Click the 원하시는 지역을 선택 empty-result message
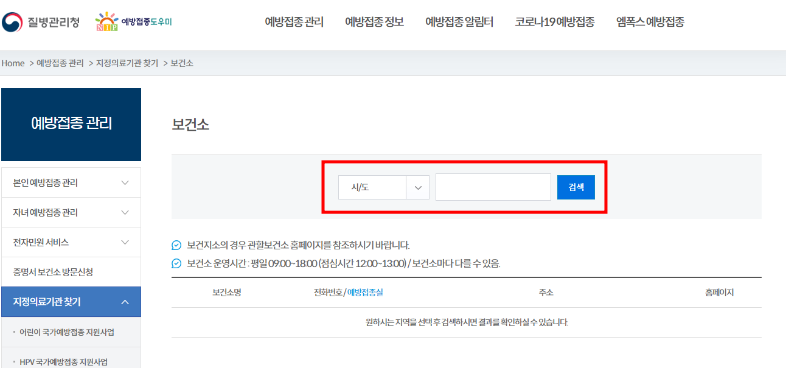 467,322
